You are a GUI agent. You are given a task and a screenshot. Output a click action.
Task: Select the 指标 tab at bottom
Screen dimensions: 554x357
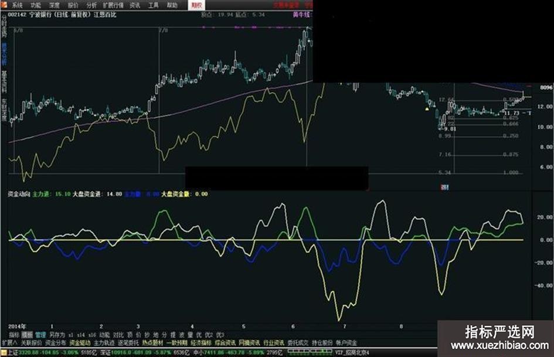14,335
